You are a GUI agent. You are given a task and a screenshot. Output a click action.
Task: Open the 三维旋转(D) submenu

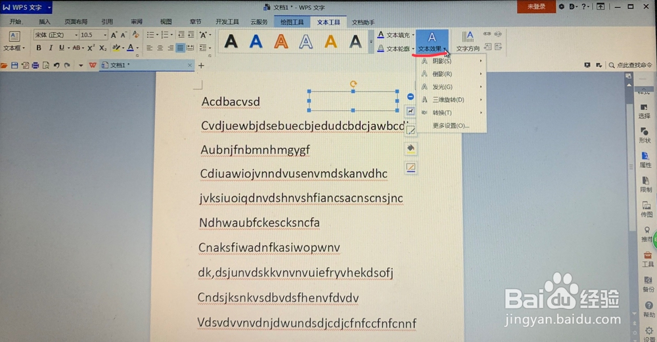(451, 100)
